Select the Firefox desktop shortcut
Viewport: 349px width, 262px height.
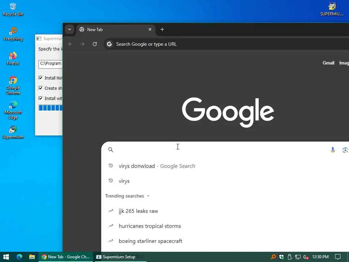pos(13,58)
